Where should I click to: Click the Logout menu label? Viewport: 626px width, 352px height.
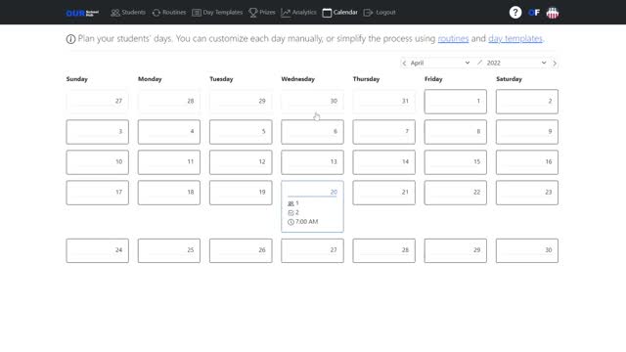[x=385, y=13]
